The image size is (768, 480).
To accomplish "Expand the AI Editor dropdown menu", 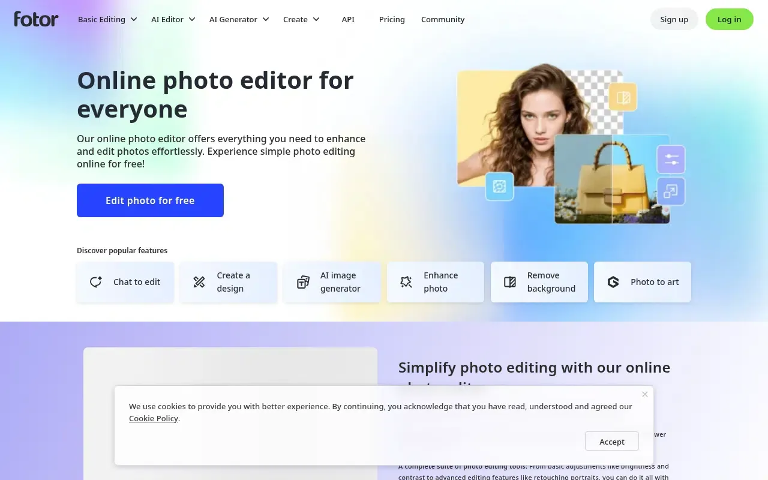I will (x=173, y=19).
